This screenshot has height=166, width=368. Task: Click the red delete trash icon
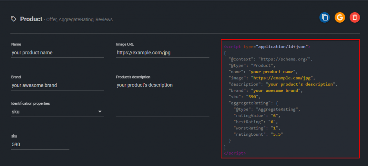(x=355, y=18)
